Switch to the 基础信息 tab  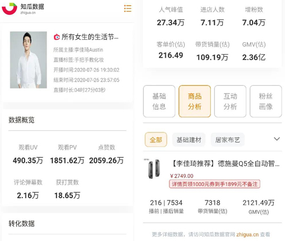[x=159, y=101]
